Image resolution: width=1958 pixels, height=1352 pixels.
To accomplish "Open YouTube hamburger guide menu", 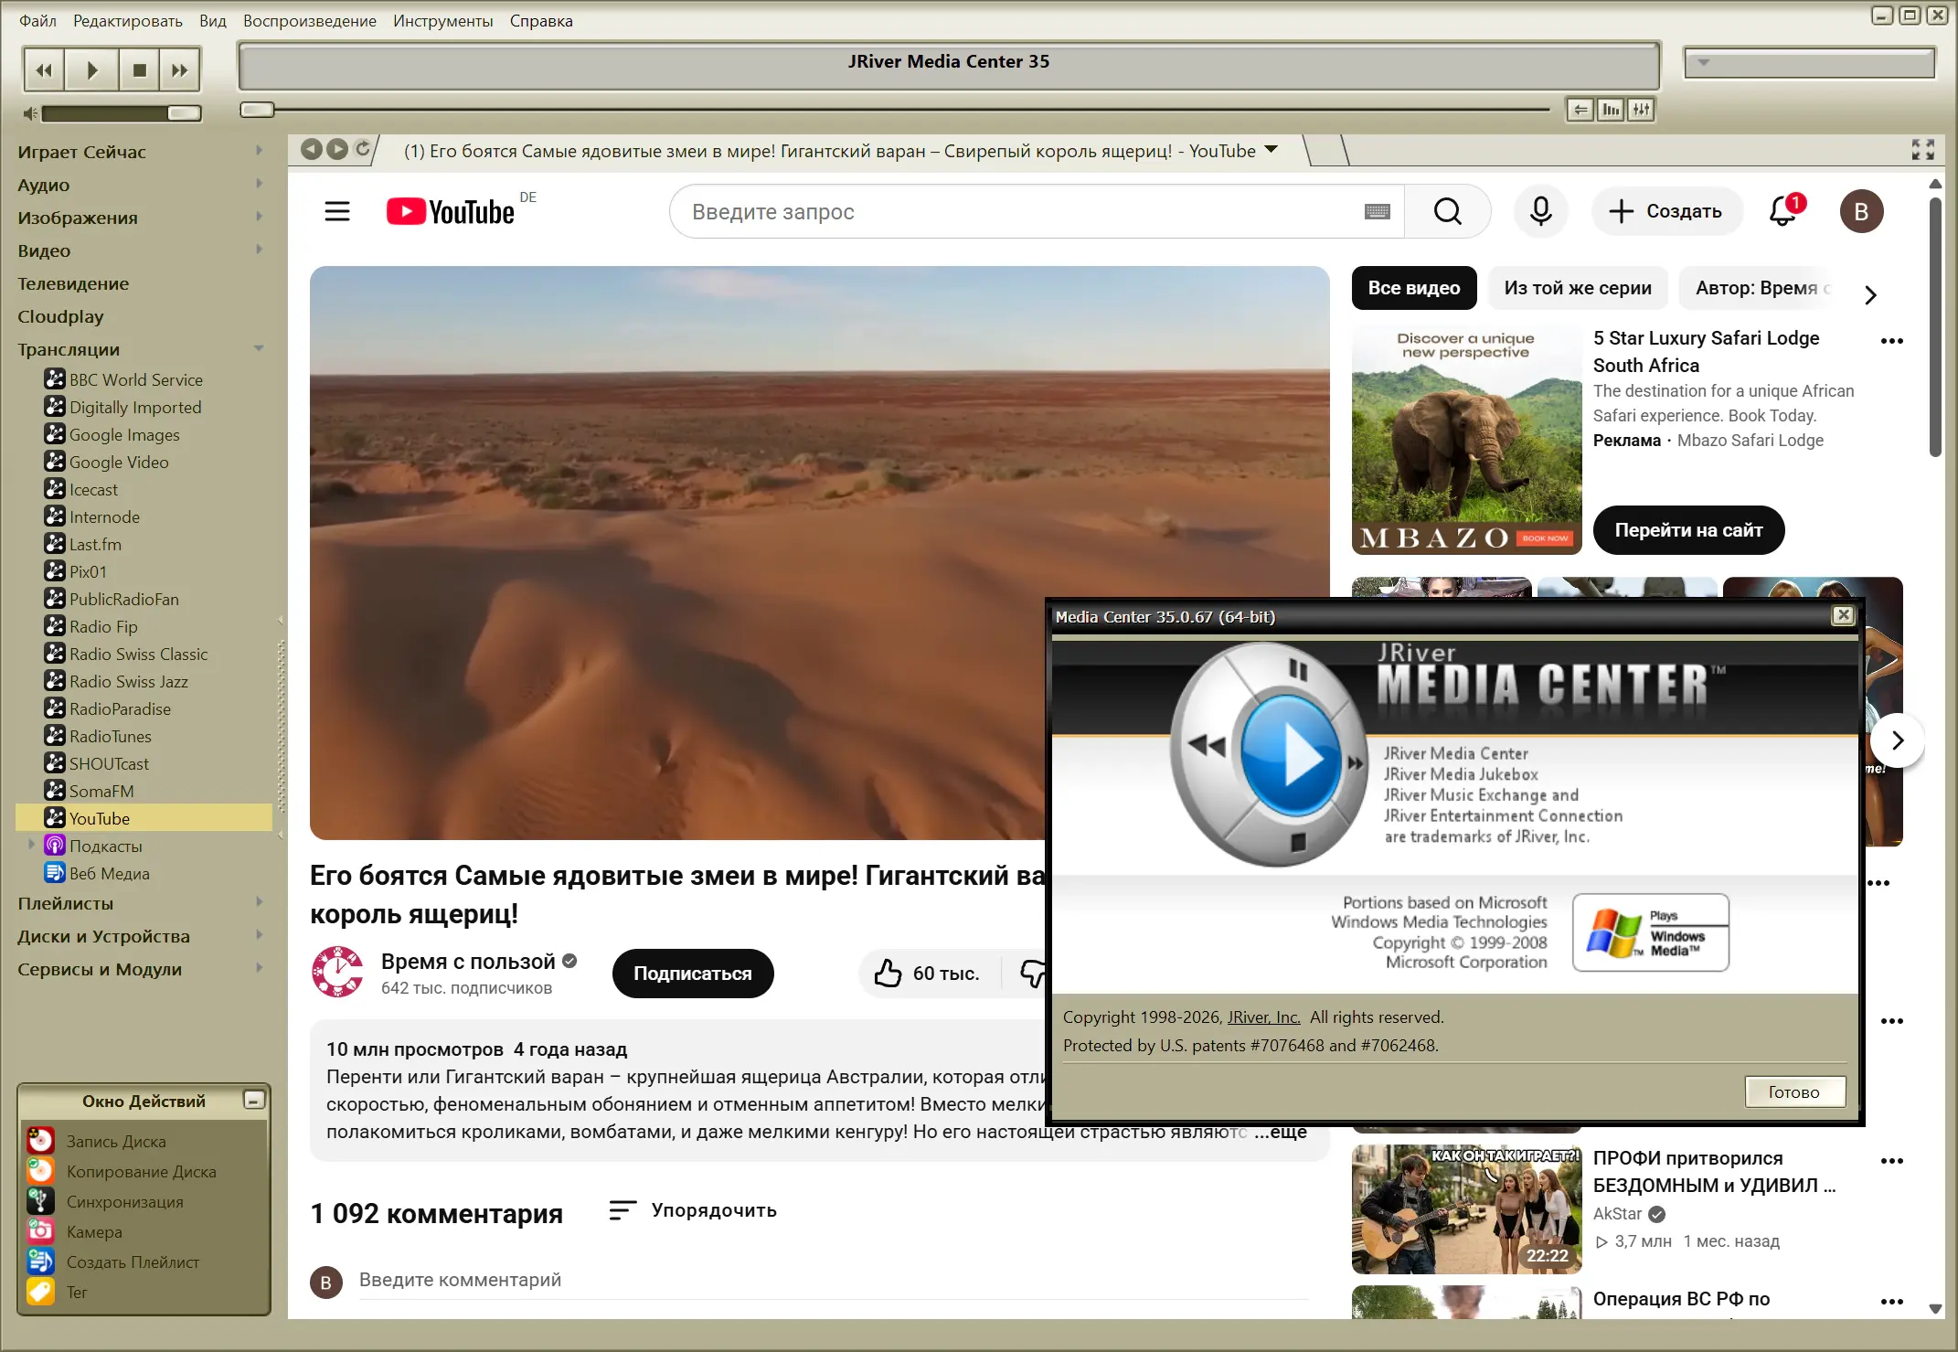I will tap(337, 211).
